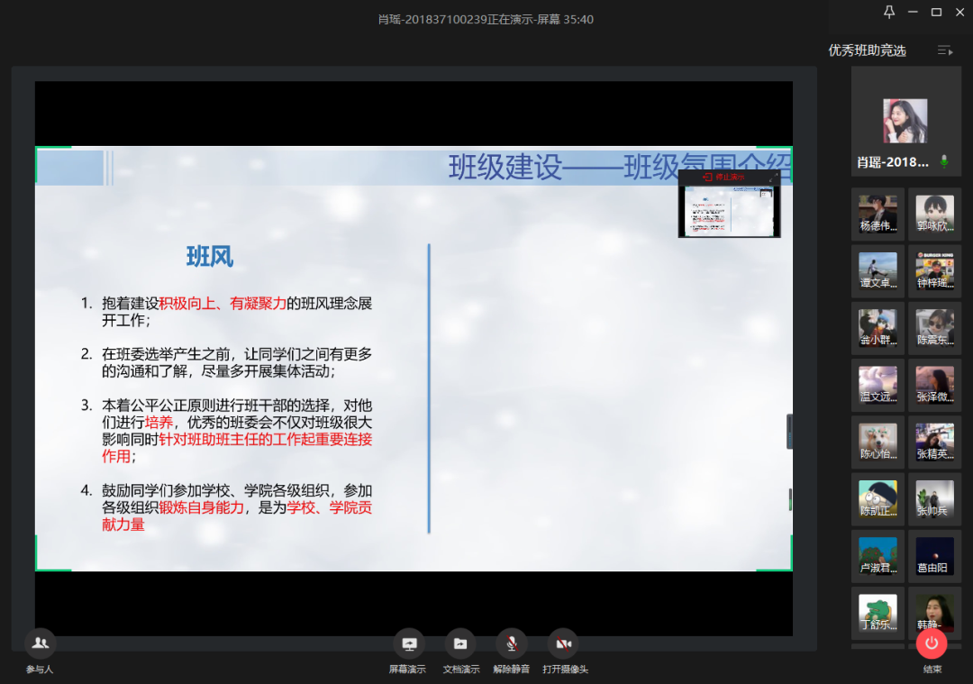
Task: Select presenter 肖瑶-2018 video tile
Action: pos(906,121)
